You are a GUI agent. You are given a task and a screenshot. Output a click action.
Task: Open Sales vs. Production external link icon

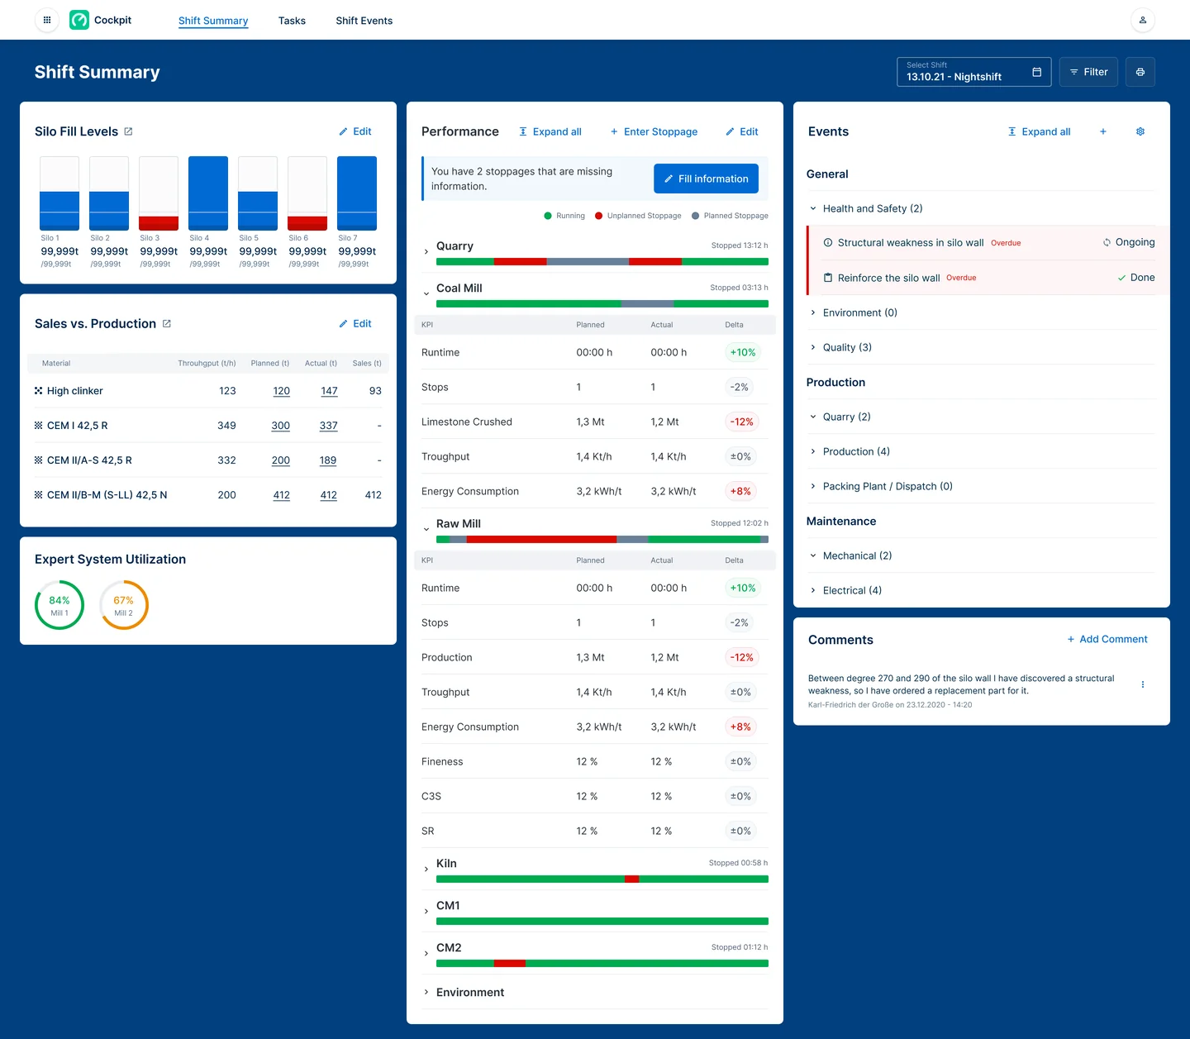click(x=167, y=324)
